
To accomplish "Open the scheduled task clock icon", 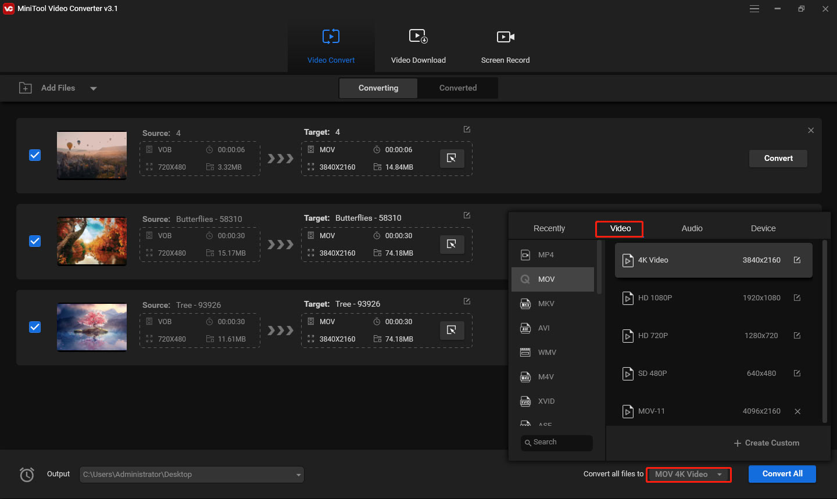I will pyautogui.click(x=27, y=475).
